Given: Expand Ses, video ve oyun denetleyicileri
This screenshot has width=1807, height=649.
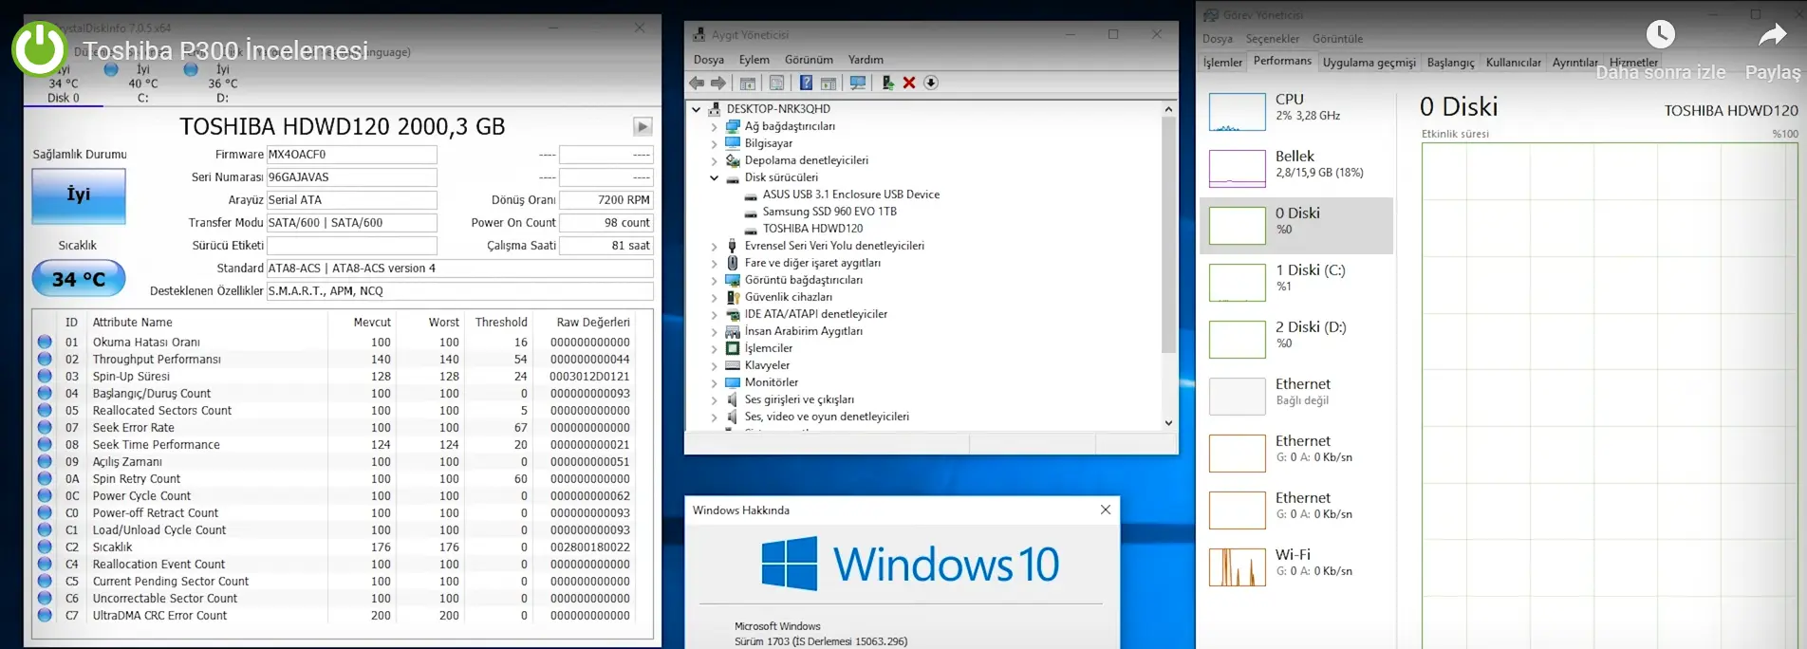Looking at the screenshot, I should click(715, 417).
